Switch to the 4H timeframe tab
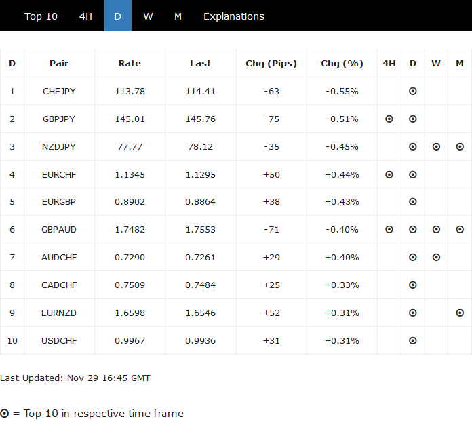This screenshot has height=421, width=472. [85, 16]
